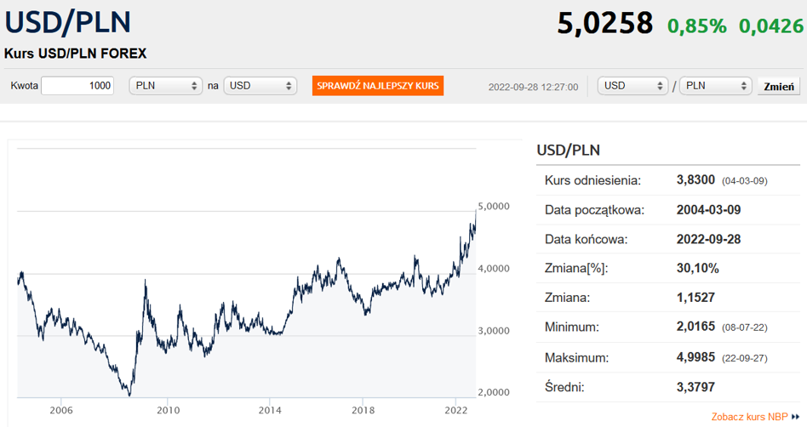Click the large USD/PLN page heading
The width and height of the screenshot is (807, 427).
pos(68,22)
